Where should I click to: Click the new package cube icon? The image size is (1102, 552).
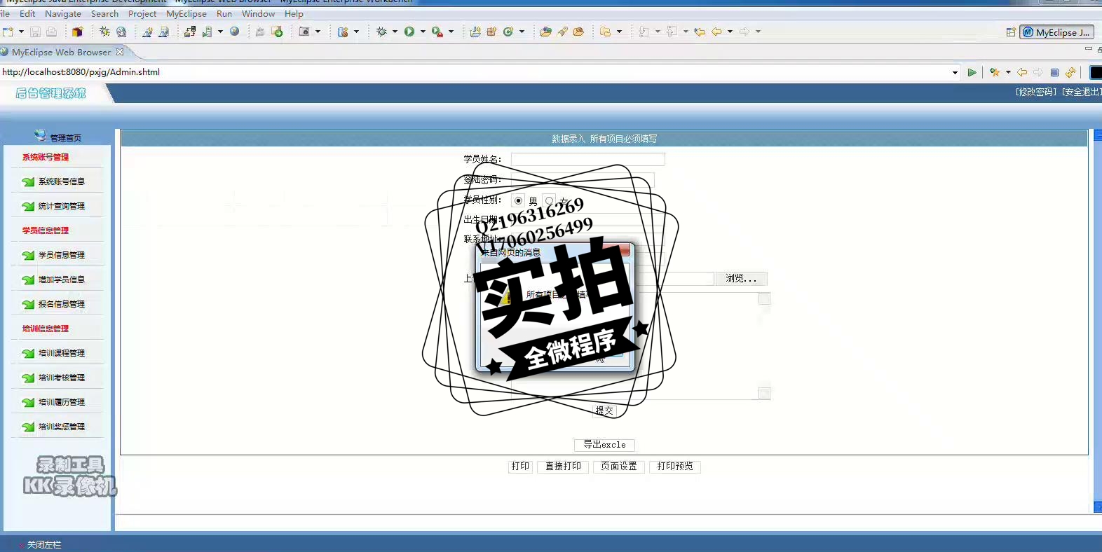pos(77,32)
